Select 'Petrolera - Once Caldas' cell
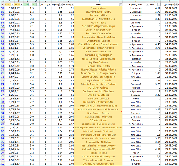The height and width of the screenshot is (166, 179). [x=98, y=33]
